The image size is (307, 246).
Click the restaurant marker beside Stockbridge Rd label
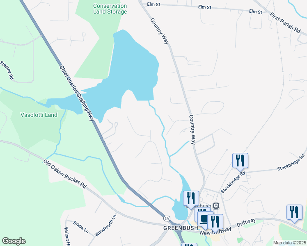tap(240, 161)
